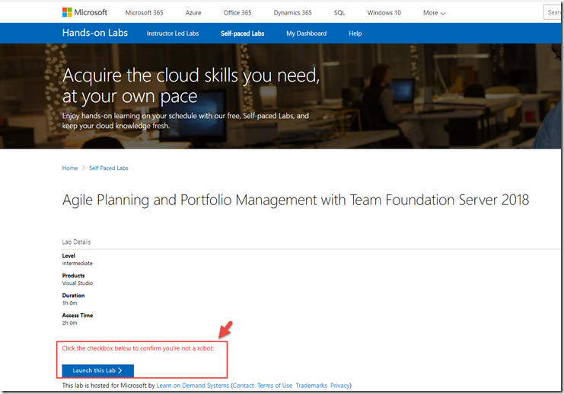Click the Microsoft logo

tap(84, 12)
